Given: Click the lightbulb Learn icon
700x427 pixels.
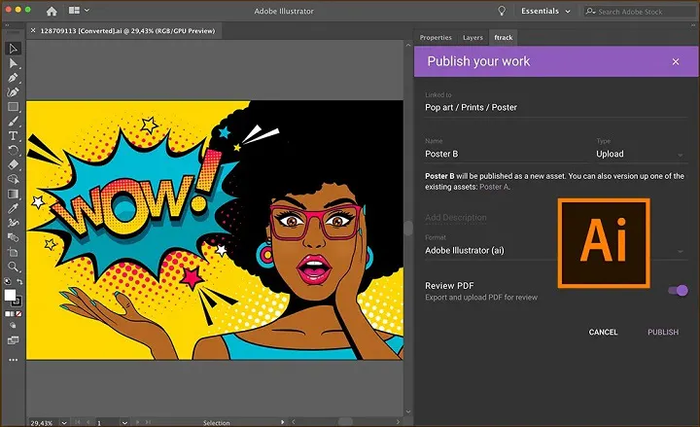Looking at the screenshot, I should click(502, 11).
